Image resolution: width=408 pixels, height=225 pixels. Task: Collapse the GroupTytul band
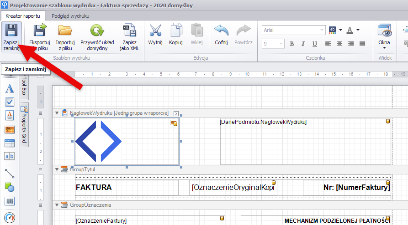(x=57, y=169)
